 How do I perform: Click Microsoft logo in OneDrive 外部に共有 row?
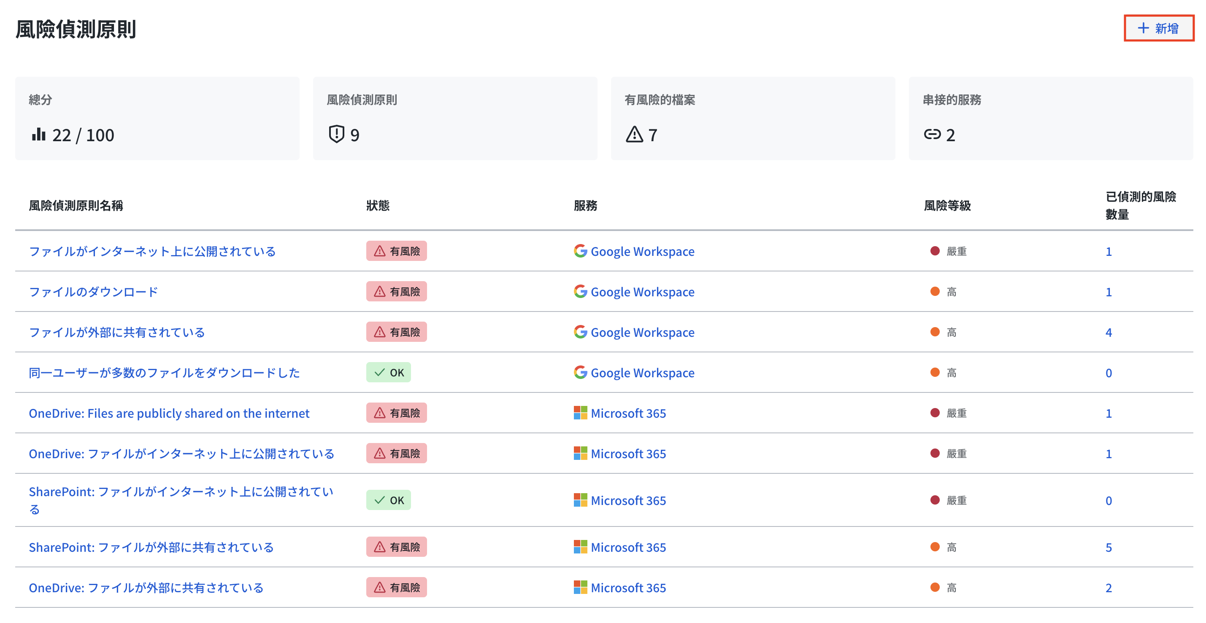coord(580,588)
